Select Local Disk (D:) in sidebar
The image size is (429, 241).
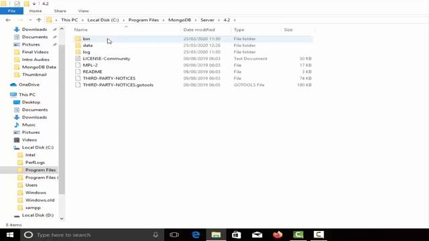tap(38, 215)
